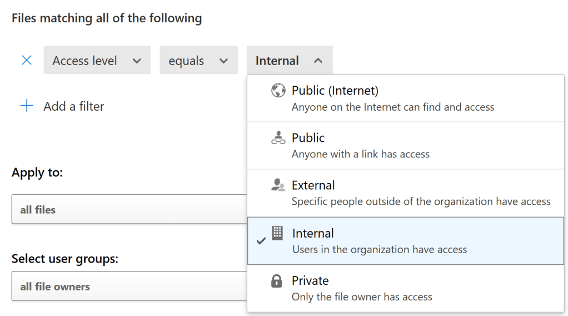Click the building icon beside Internal
568x316 pixels.
pos(277,233)
